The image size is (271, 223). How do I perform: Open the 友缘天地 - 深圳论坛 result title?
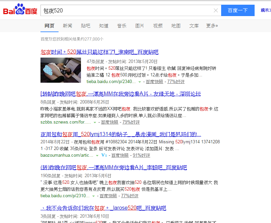121,94
